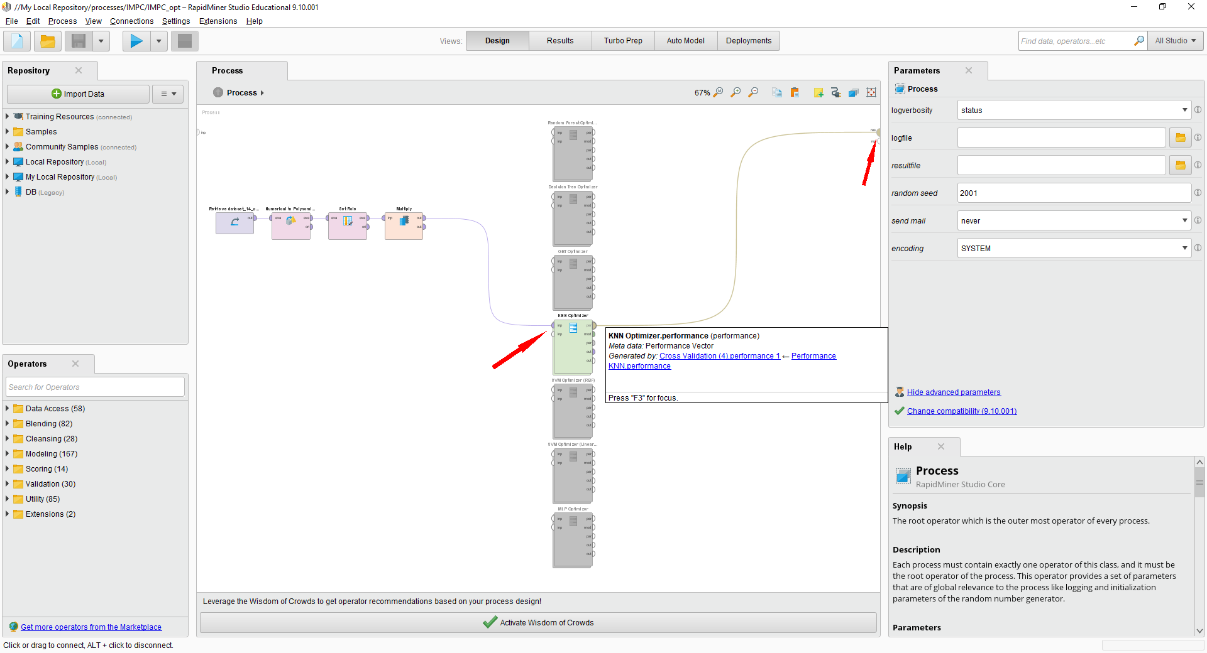Run the process with the play button
Image resolution: width=1207 pixels, height=653 pixels.
point(136,41)
